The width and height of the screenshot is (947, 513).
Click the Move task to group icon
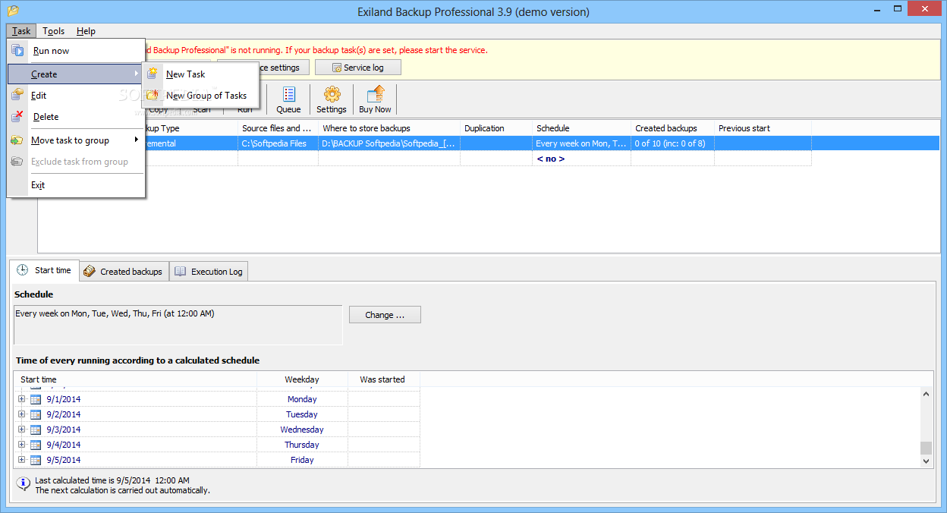point(17,140)
